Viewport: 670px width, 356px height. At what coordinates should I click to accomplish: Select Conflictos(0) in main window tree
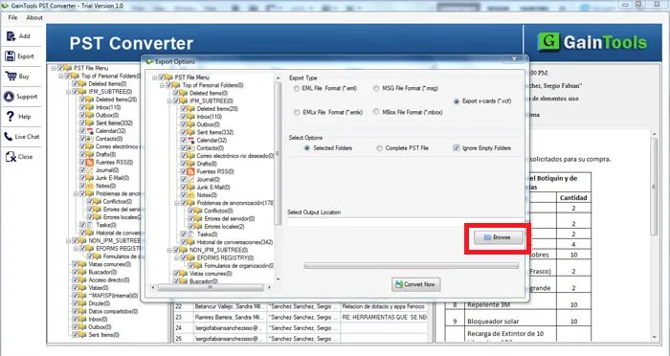pos(117,201)
